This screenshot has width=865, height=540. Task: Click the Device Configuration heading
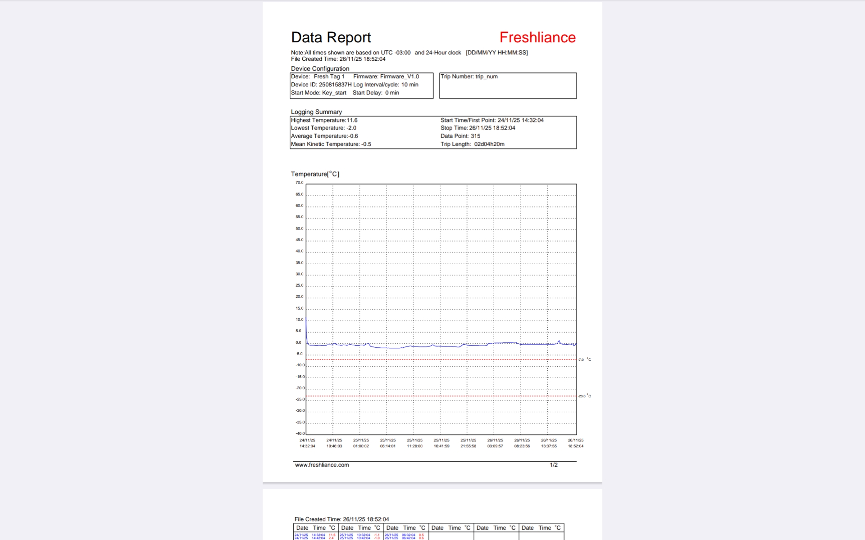320,69
